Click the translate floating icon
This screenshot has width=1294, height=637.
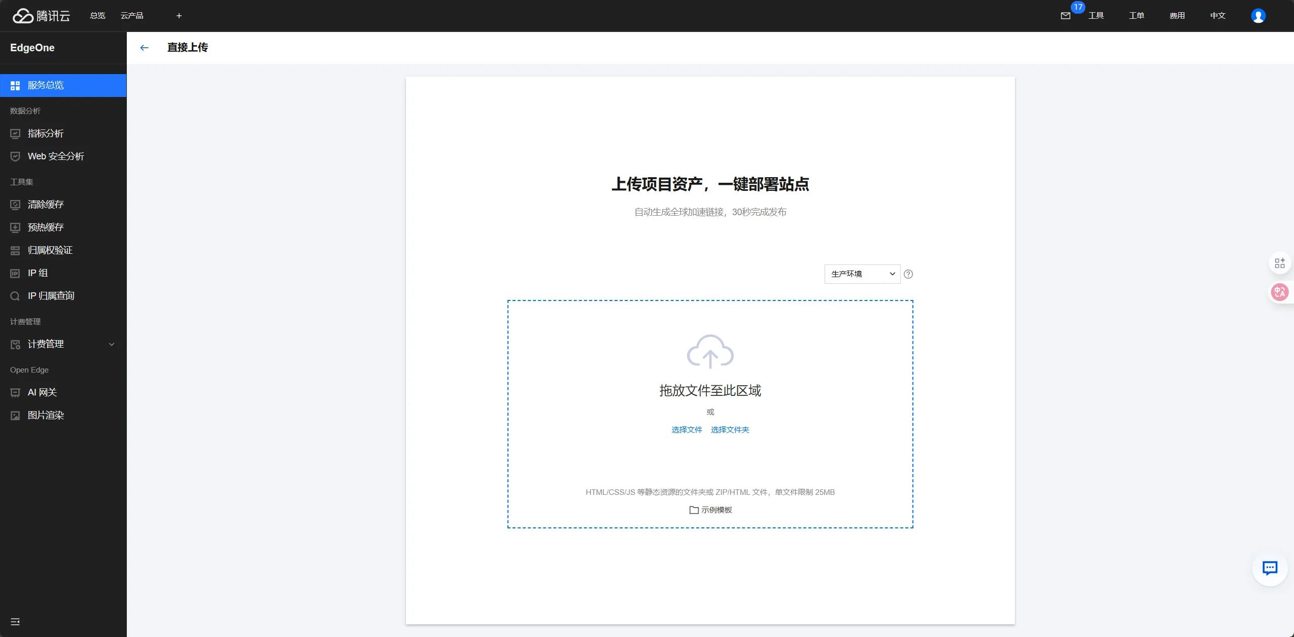click(1279, 292)
